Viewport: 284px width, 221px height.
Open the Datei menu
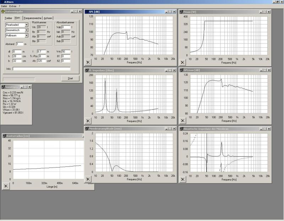(4, 6)
